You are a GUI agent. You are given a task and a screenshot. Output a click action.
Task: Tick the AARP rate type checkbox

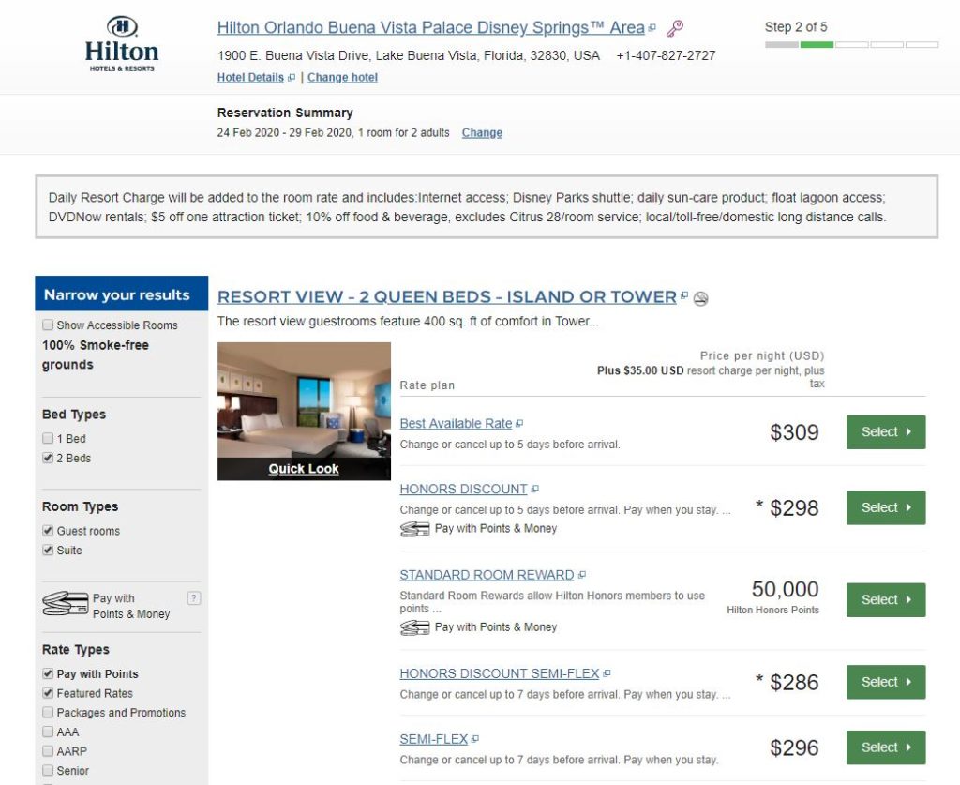(48, 751)
